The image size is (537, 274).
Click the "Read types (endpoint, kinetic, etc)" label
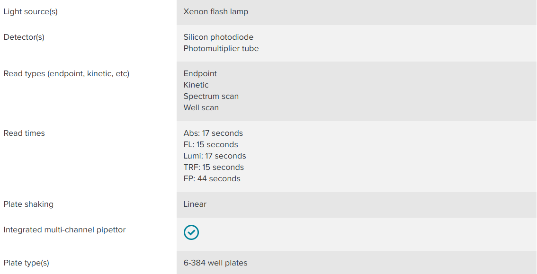66,74
